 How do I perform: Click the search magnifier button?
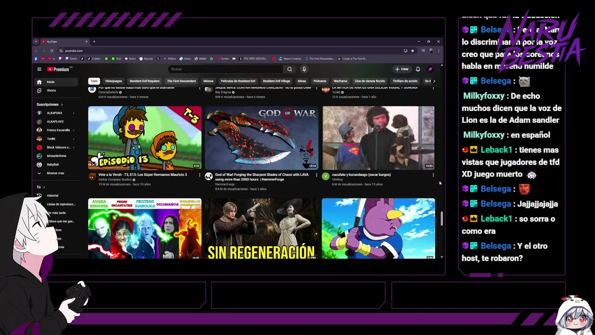[289, 69]
